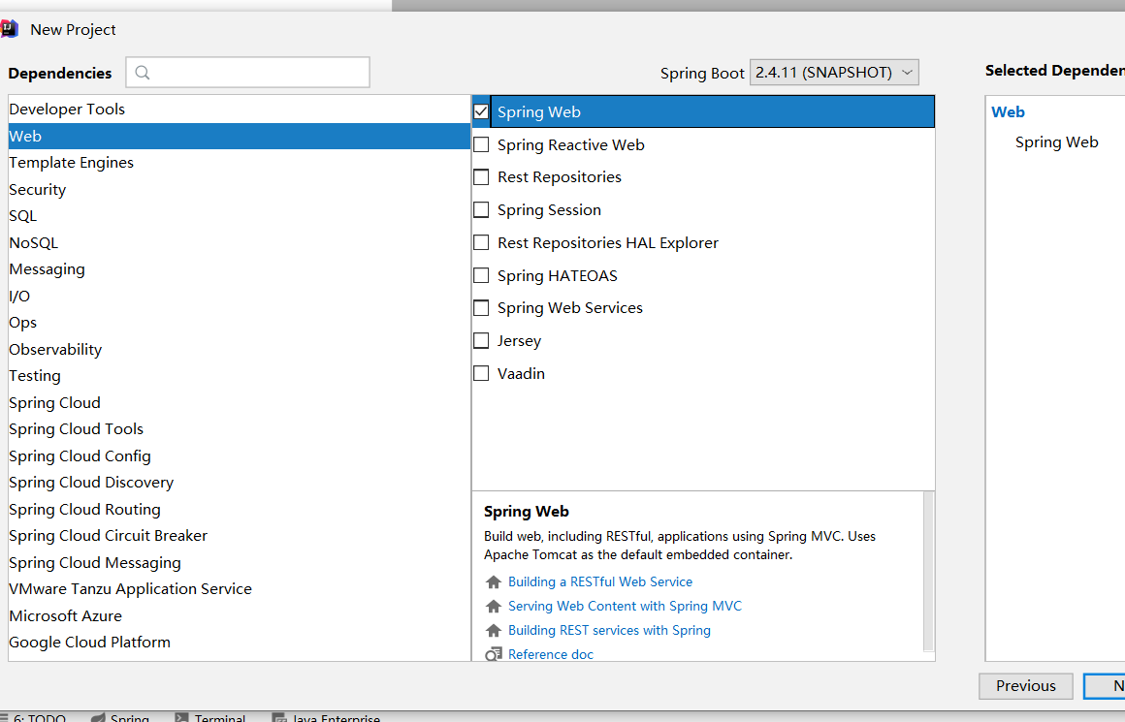The image size is (1125, 722).
Task: Check the Vaadin checkbox
Action: (x=481, y=374)
